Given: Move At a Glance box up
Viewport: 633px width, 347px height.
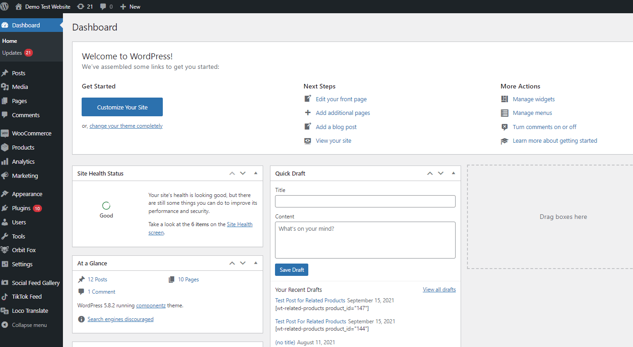Looking at the screenshot, I should tap(232, 263).
